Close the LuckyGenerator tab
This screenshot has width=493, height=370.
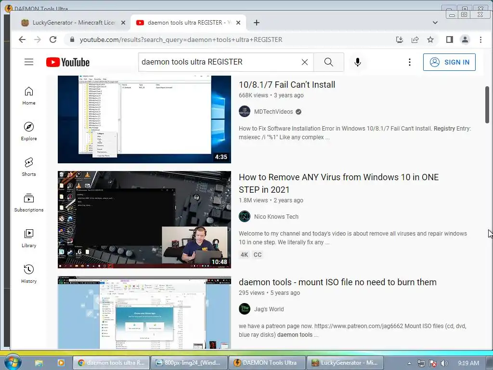123,23
